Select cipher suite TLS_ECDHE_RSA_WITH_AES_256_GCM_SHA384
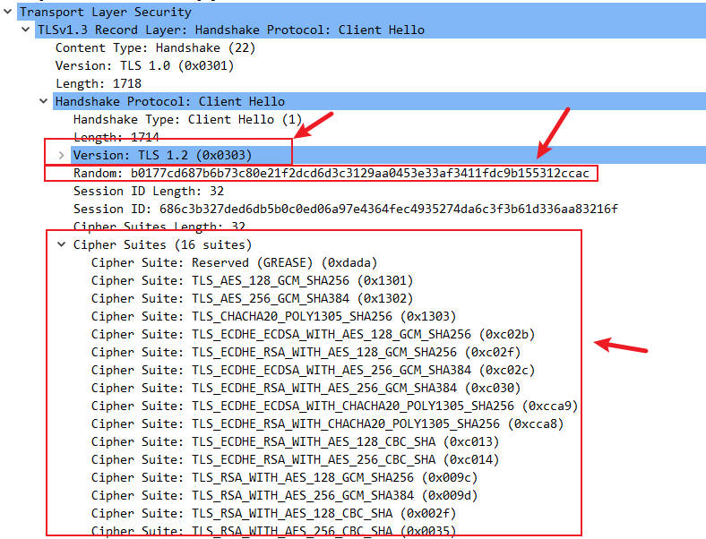706x539 pixels. pyautogui.click(x=306, y=388)
